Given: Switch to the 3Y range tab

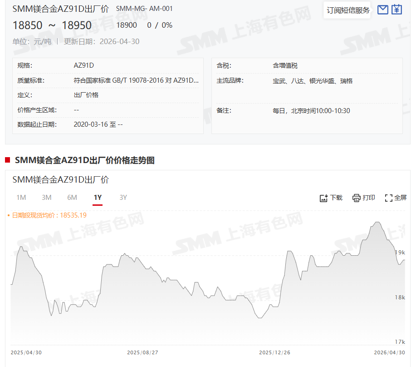Looking at the screenshot, I should 123,198.
